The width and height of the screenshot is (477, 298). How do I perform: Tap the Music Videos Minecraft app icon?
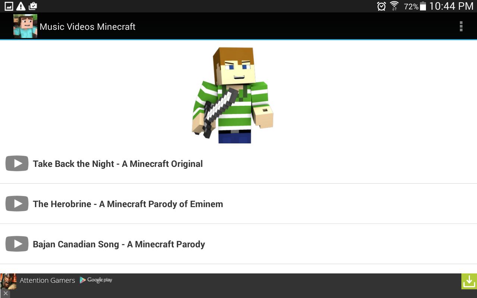[x=25, y=26]
